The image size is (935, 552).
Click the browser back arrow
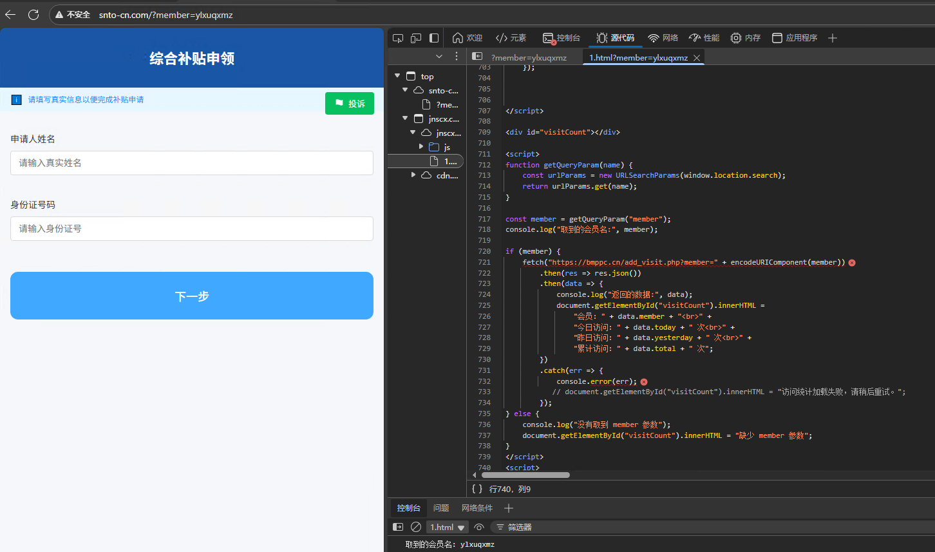(10, 14)
